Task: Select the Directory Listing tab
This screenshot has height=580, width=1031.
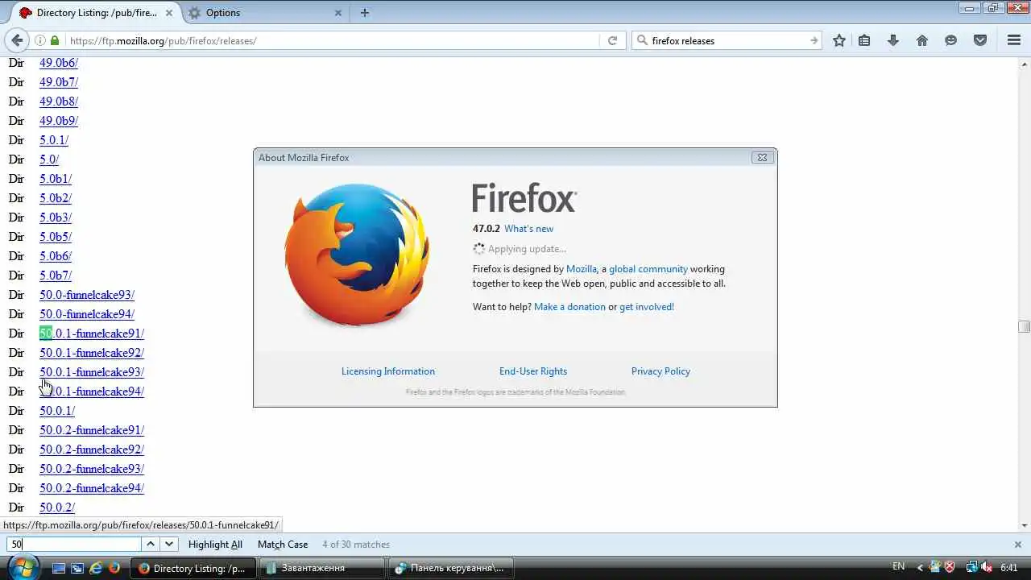Action: tap(97, 13)
